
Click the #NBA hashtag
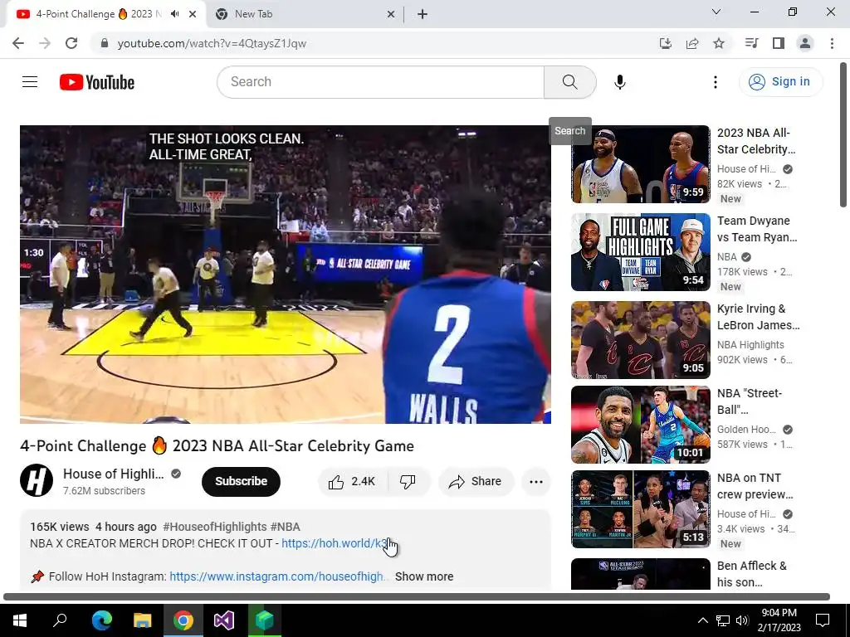(x=286, y=527)
